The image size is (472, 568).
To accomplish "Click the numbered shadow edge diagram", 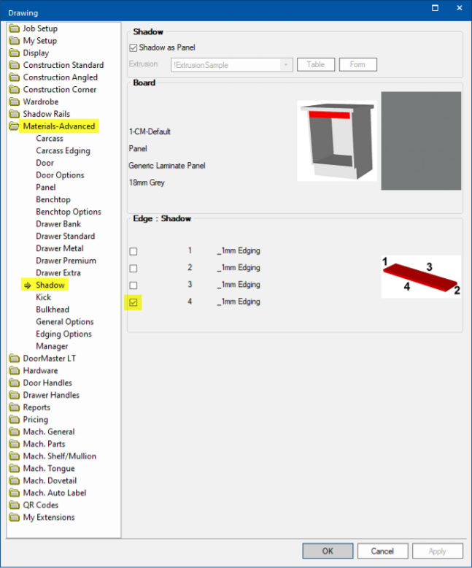I will pos(421,277).
